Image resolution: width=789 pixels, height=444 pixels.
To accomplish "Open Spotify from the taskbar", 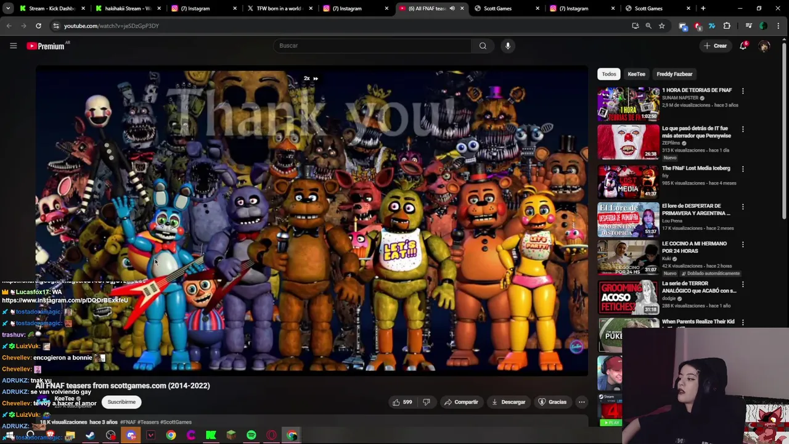I will pos(251,435).
